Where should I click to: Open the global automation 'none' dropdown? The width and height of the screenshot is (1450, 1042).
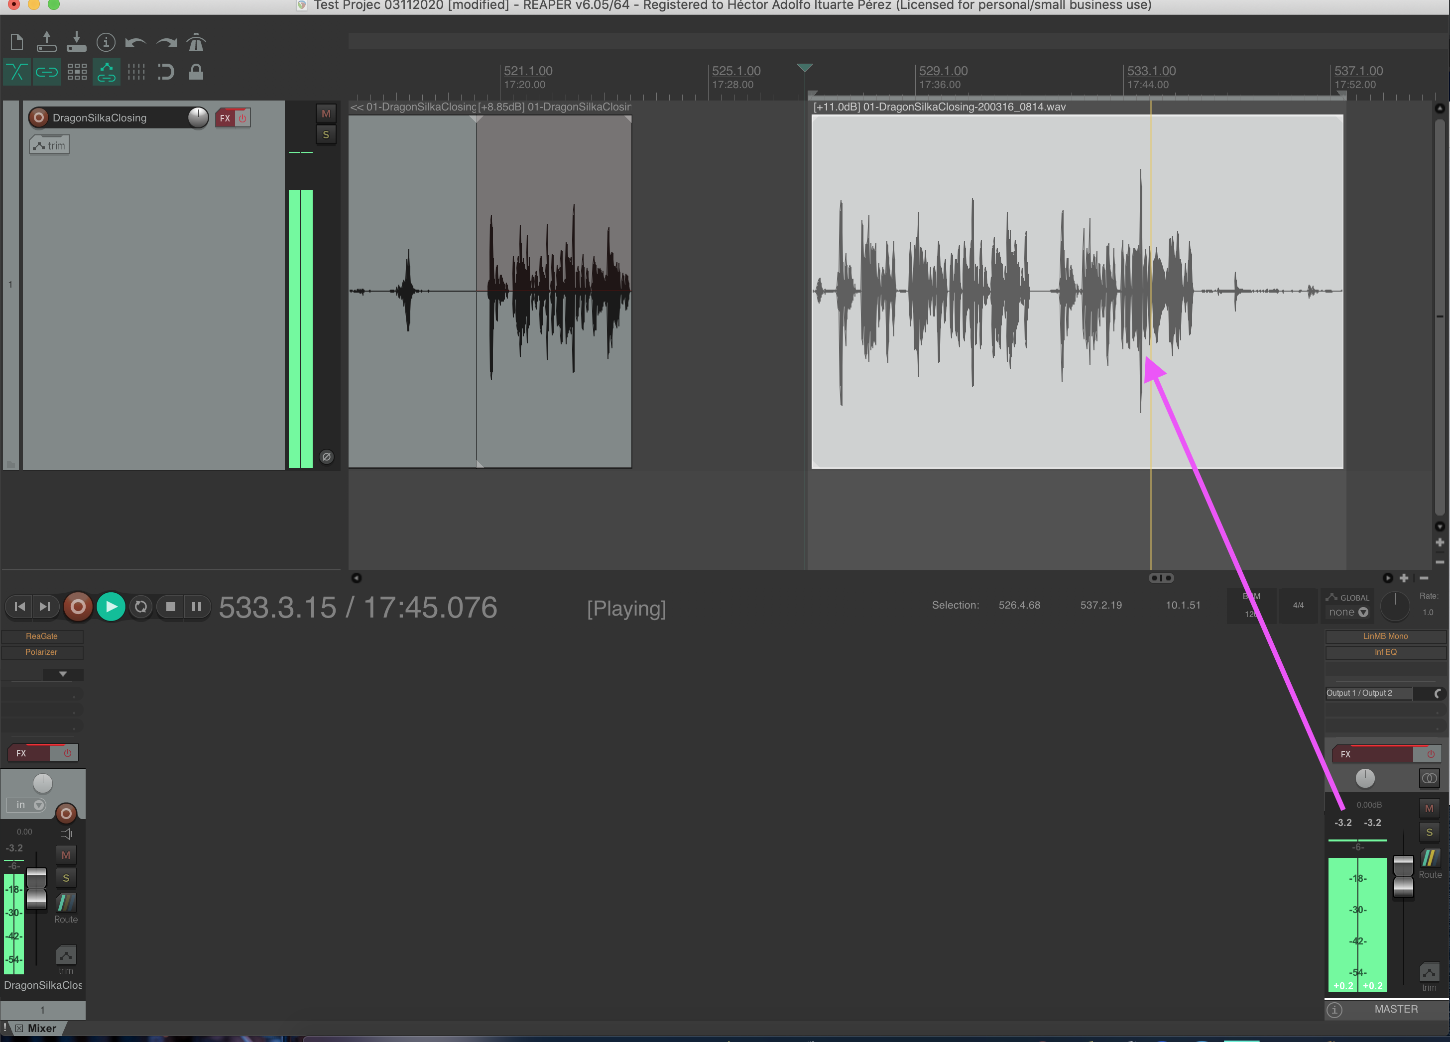1348,613
